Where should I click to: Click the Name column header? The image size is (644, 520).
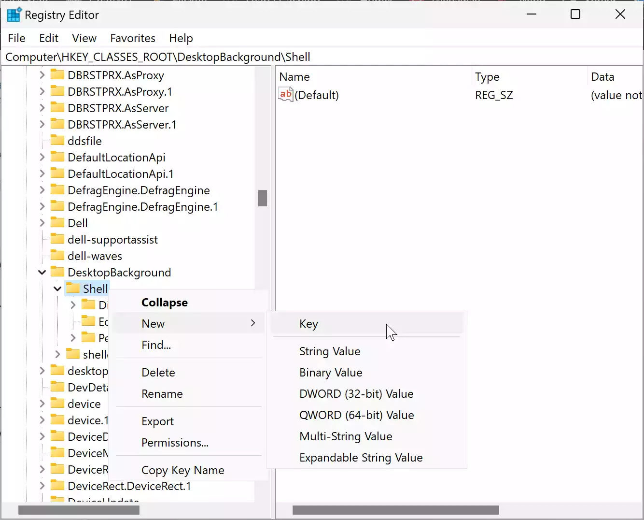click(x=374, y=77)
